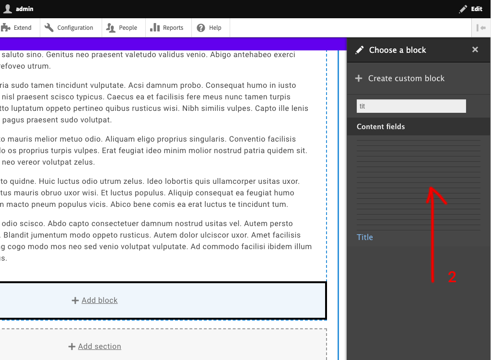
Task: Click the block search input containing tit
Action: (x=411, y=106)
